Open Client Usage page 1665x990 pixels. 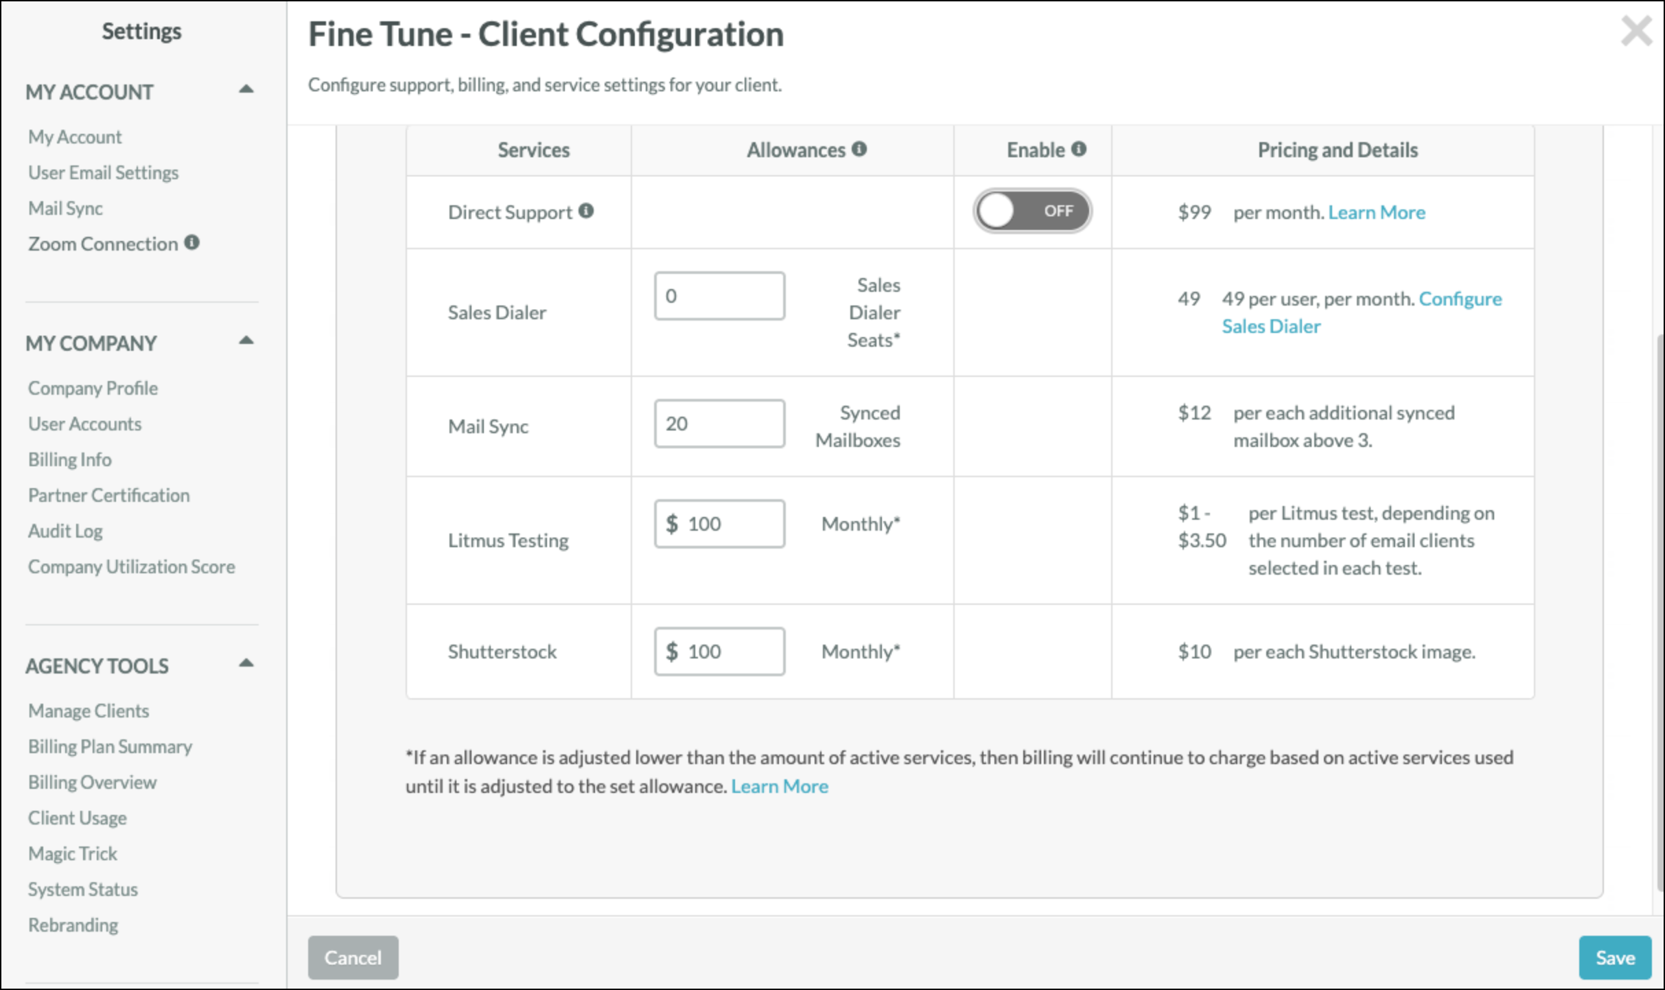tap(78, 818)
